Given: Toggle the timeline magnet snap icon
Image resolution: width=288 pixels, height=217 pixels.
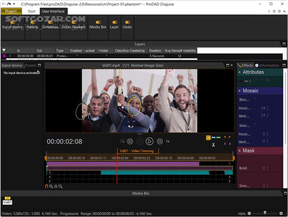Looking at the screenshot, I should click(x=46, y=186).
